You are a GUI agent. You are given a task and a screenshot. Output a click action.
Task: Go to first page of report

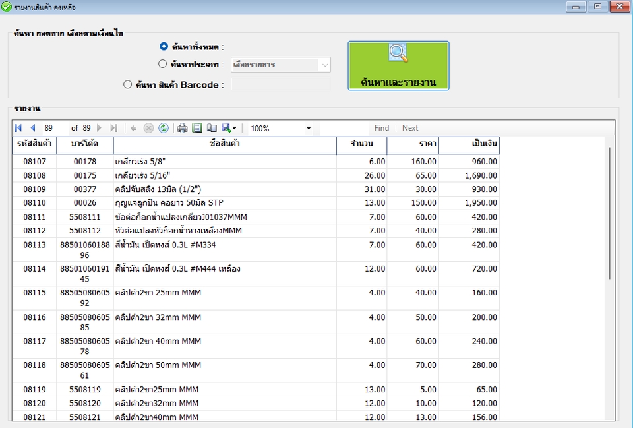click(x=18, y=128)
